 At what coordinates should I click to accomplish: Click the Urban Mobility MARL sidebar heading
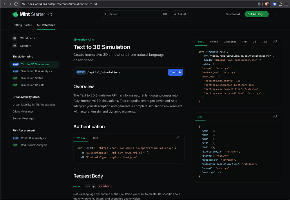tap(26, 97)
